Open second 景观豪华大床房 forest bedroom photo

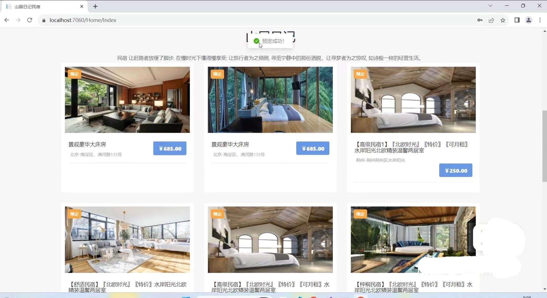click(x=270, y=100)
